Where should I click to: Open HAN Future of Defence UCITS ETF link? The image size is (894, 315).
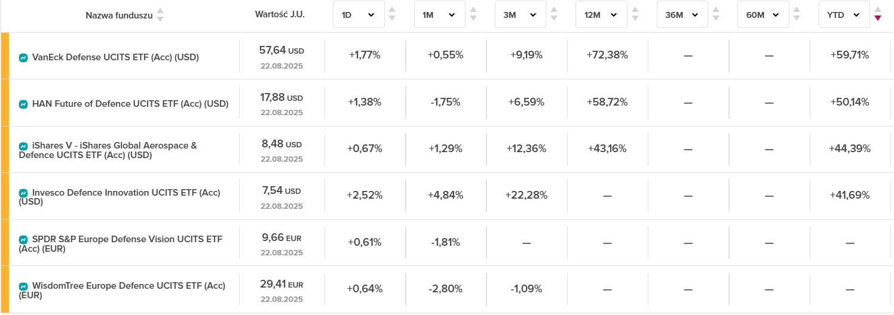point(130,104)
